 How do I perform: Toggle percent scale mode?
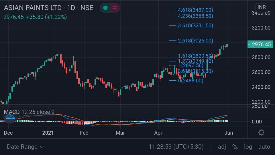(235, 147)
